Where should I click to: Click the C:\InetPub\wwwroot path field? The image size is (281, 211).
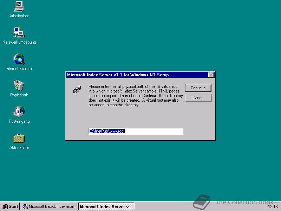136,131
